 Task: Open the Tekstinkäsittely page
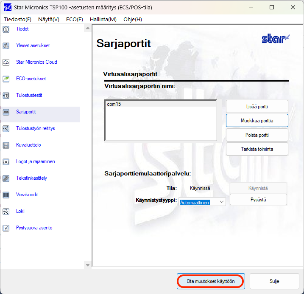tap(31, 178)
